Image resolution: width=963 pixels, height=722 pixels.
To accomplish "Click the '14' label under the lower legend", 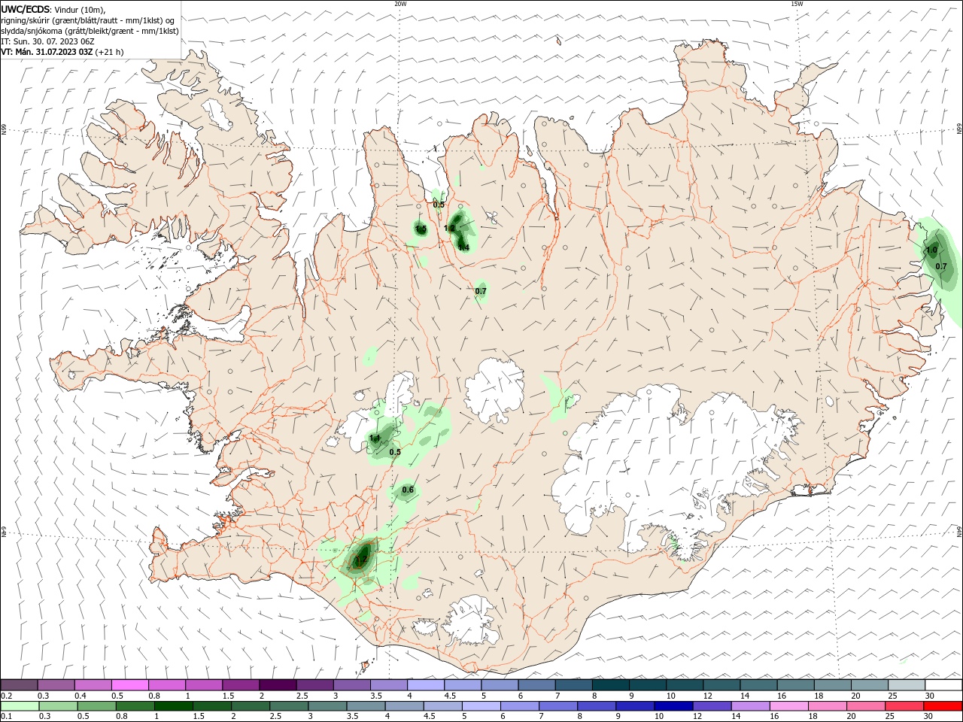I will (736, 717).
